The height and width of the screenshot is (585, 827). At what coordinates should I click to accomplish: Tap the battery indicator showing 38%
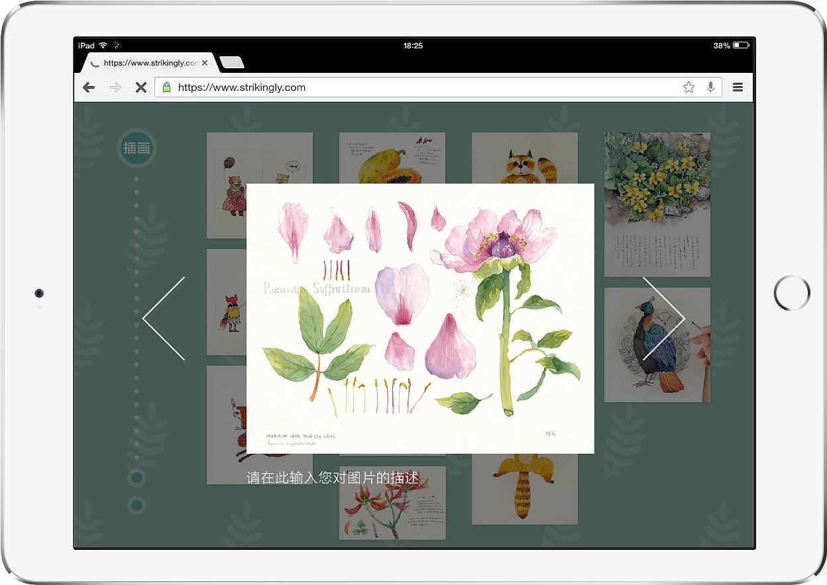(732, 46)
